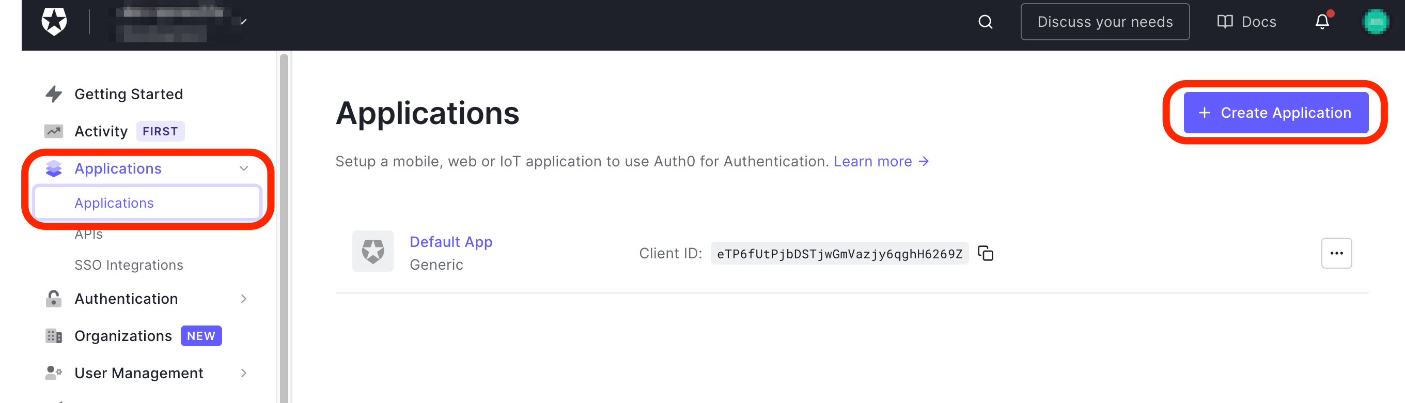Click the Applications layers icon in sidebar
The image size is (1405, 403).
[x=53, y=168]
